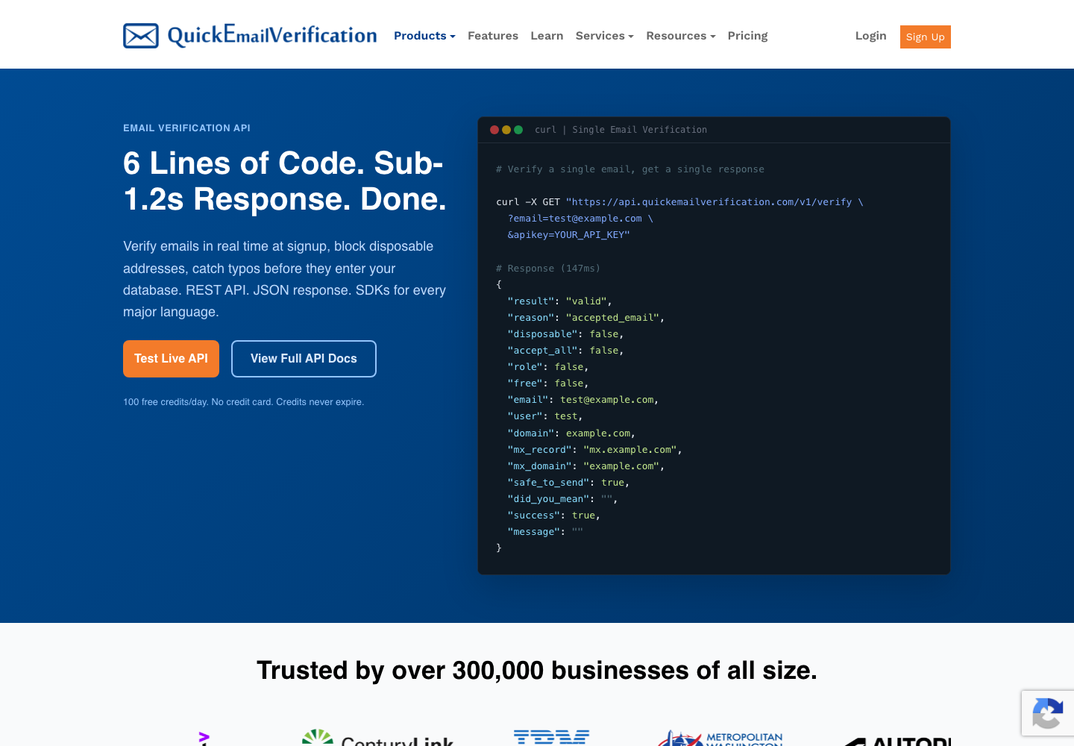Go to the Features page
1074x746 pixels.
pyautogui.click(x=493, y=36)
